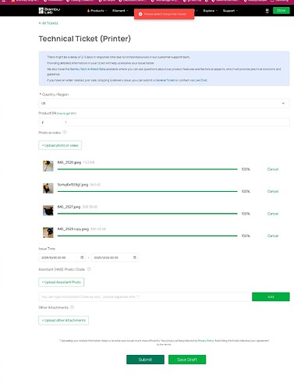Dismiss the red error notification icon
The image size is (294, 390).
tap(140, 14)
